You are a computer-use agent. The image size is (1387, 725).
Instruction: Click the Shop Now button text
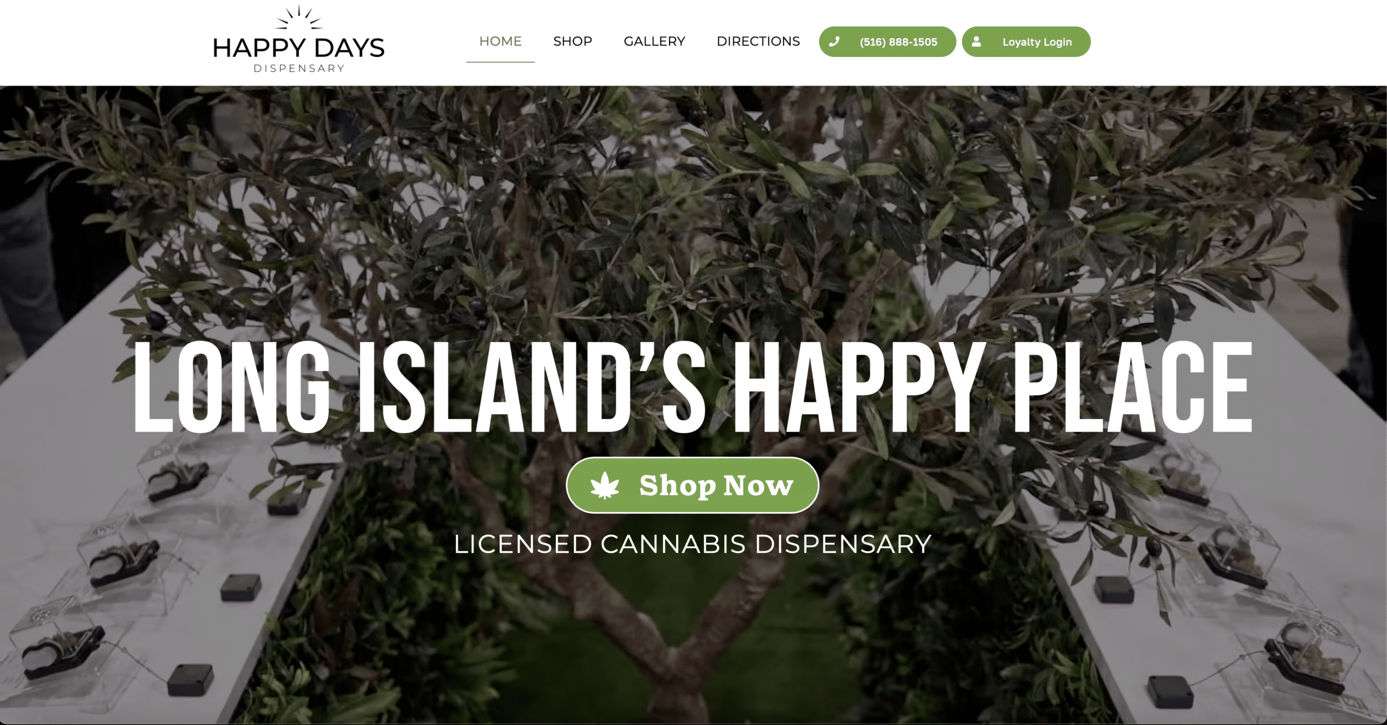pyautogui.click(x=716, y=486)
